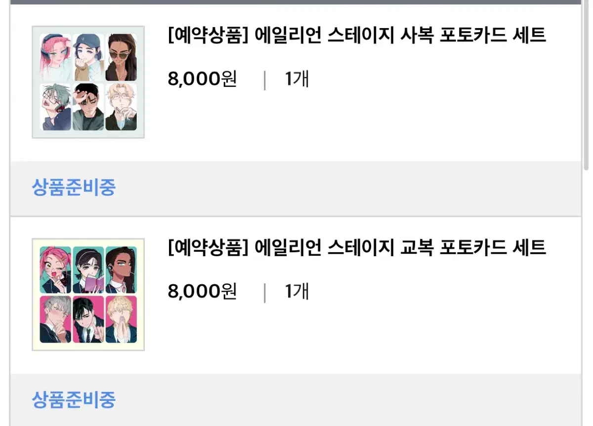Viewport: 593px width, 426px height.
Task: Open the 사복 포토카드 세트 product thumbnail
Action: (88, 82)
